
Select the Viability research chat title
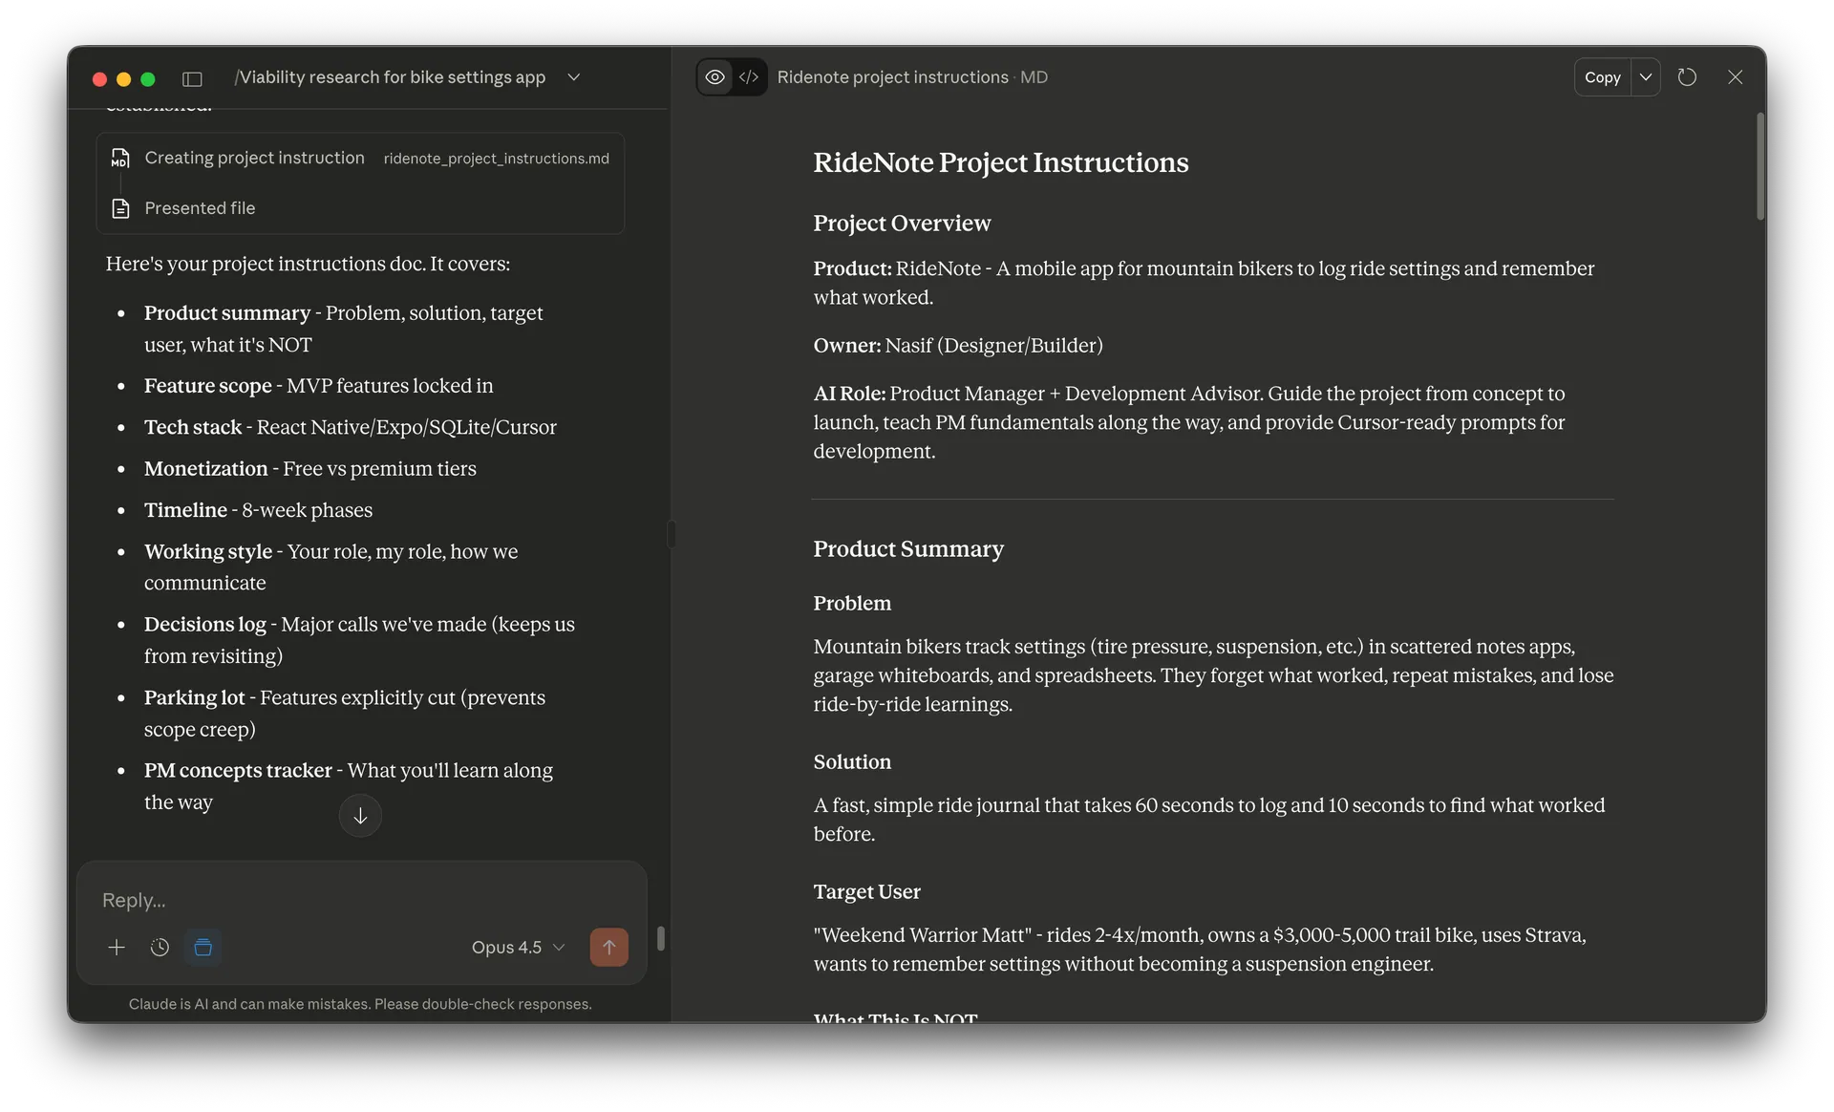390,77
